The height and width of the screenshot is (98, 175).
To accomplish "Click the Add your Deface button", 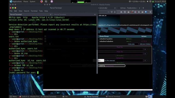I will point(145,44).
